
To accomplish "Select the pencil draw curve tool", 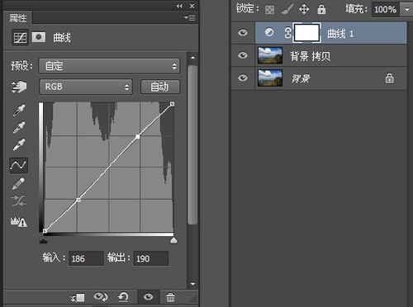I will [x=19, y=183].
